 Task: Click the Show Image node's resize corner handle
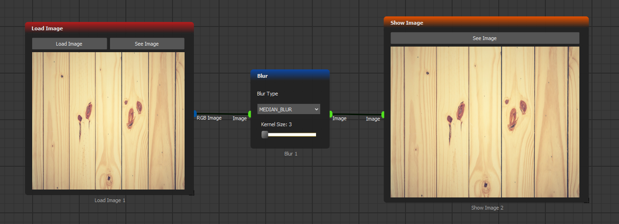586,200
